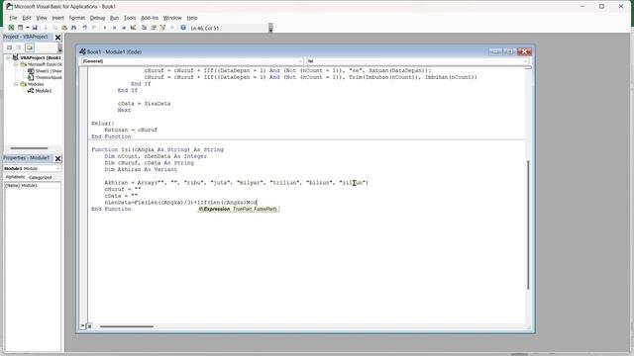Click the Copy icon in toolbar
This screenshot has width=634, height=356.
pyautogui.click(x=54, y=28)
